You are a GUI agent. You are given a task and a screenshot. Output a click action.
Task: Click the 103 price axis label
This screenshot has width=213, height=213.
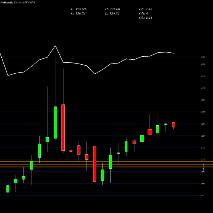[x=203, y=184]
